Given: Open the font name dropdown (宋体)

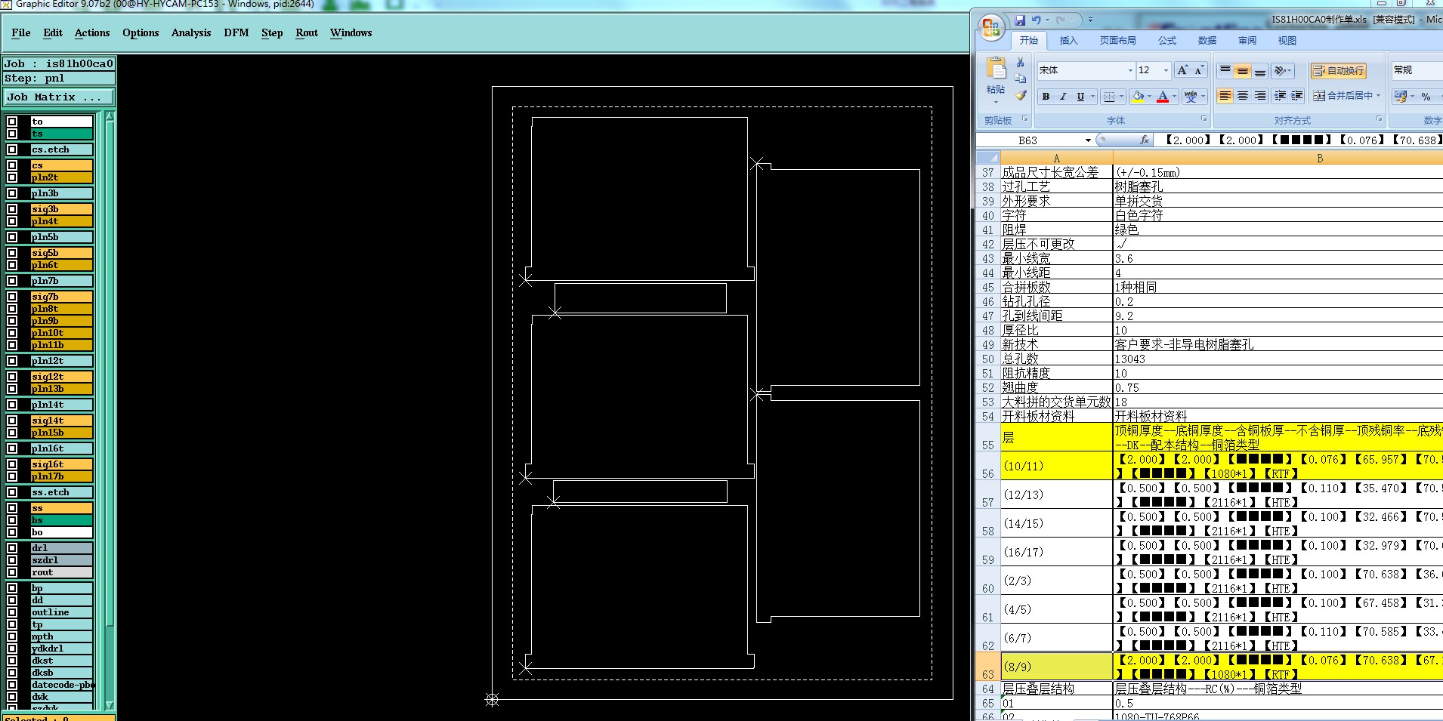Looking at the screenshot, I should point(1130,70).
